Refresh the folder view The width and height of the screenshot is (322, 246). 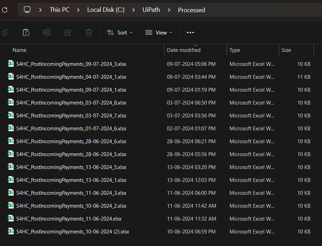click(x=5, y=10)
